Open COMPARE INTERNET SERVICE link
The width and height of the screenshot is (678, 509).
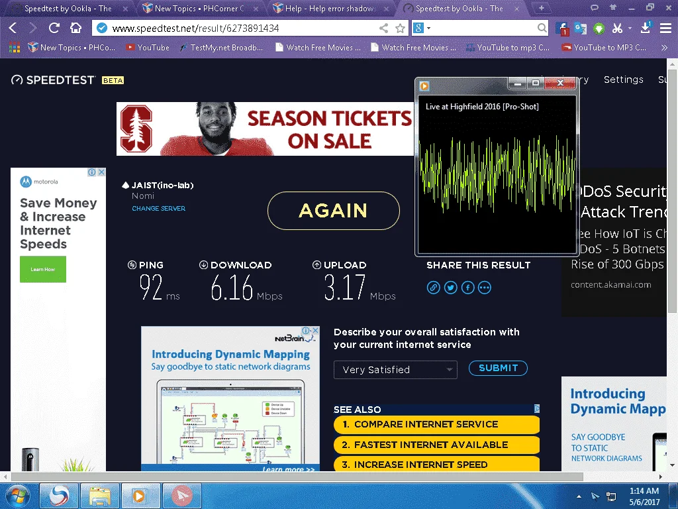coord(436,425)
